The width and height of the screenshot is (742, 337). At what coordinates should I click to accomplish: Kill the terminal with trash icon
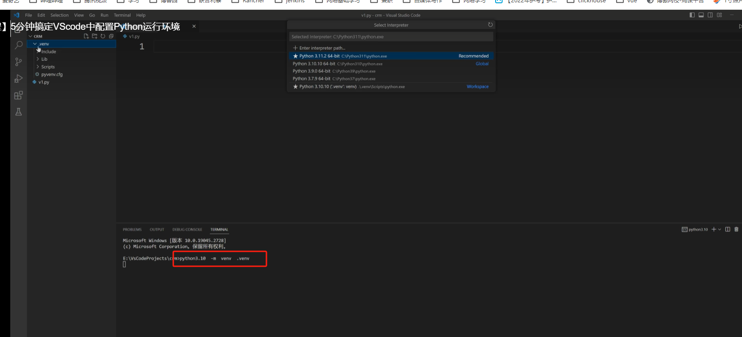(736, 229)
